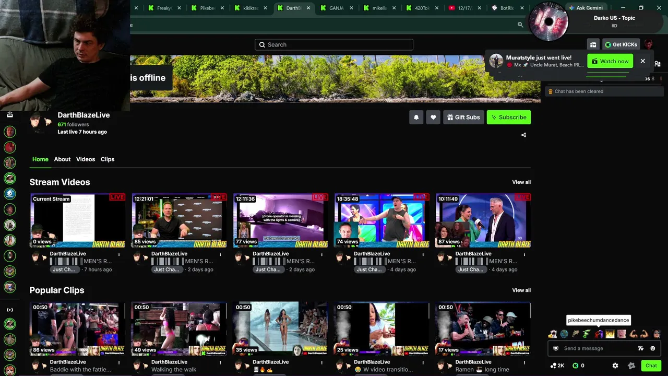Select the fire emote in chat

[610, 334]
